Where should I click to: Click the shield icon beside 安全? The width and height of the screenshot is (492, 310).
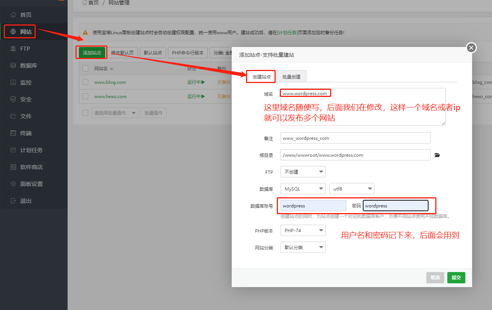13,100
